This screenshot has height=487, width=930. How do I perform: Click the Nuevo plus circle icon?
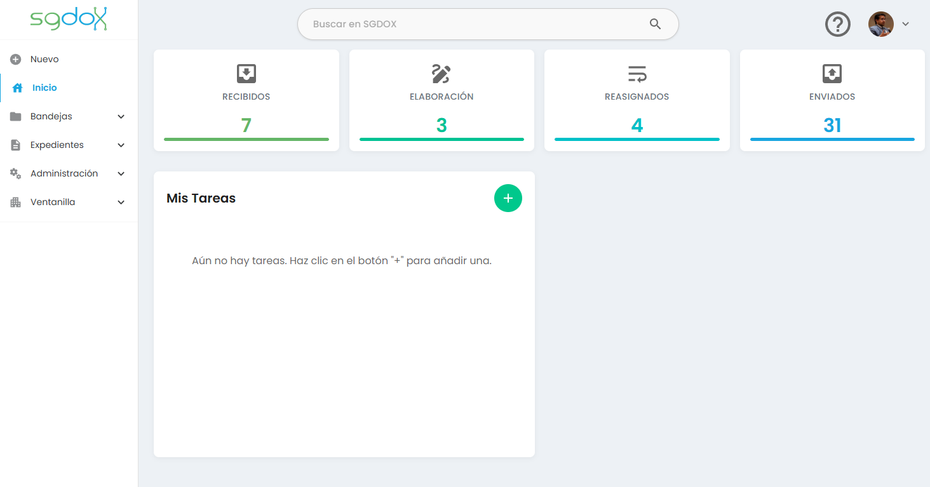click(16, 59)
